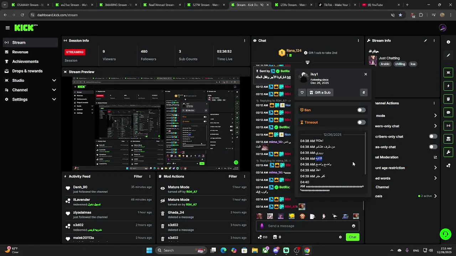
Task: Go to Achievements in sidebar
Action: (x=30, y=62)
